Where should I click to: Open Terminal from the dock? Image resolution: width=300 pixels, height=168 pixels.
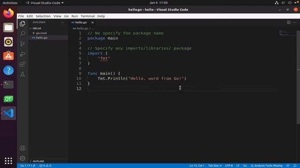coord(8,84)
